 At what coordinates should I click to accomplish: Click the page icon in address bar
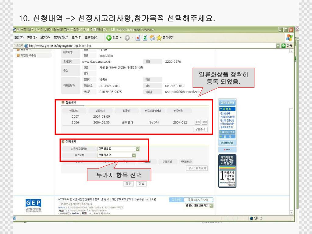click(26, 46)
